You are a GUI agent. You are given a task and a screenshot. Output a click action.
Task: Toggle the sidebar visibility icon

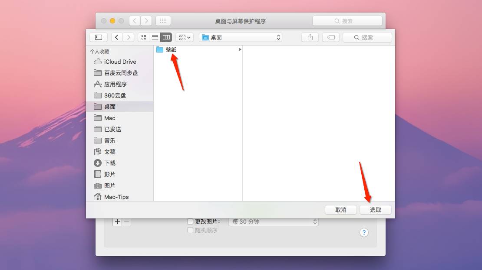99,37
